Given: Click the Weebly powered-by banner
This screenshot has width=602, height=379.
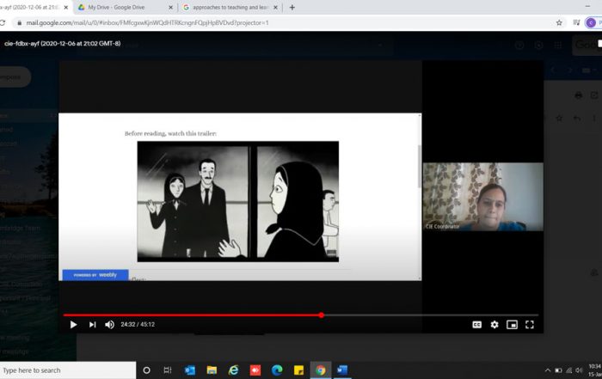Looking at the screenshot, I should point(95,275).
